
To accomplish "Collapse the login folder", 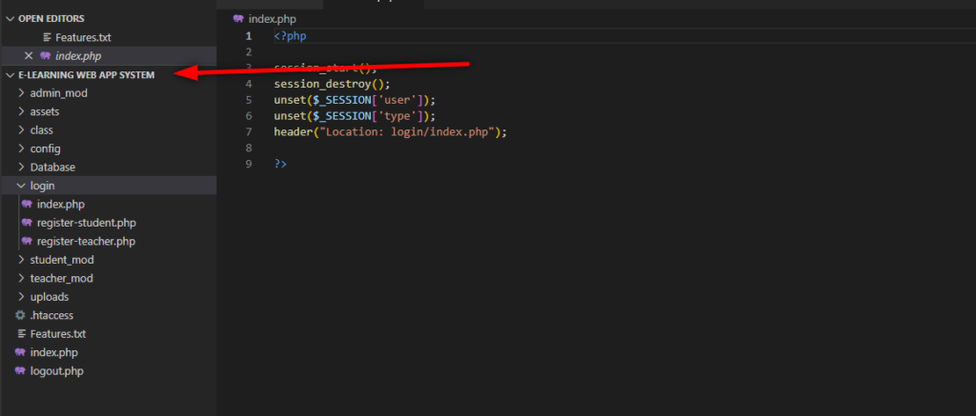I will pos(22,186).
